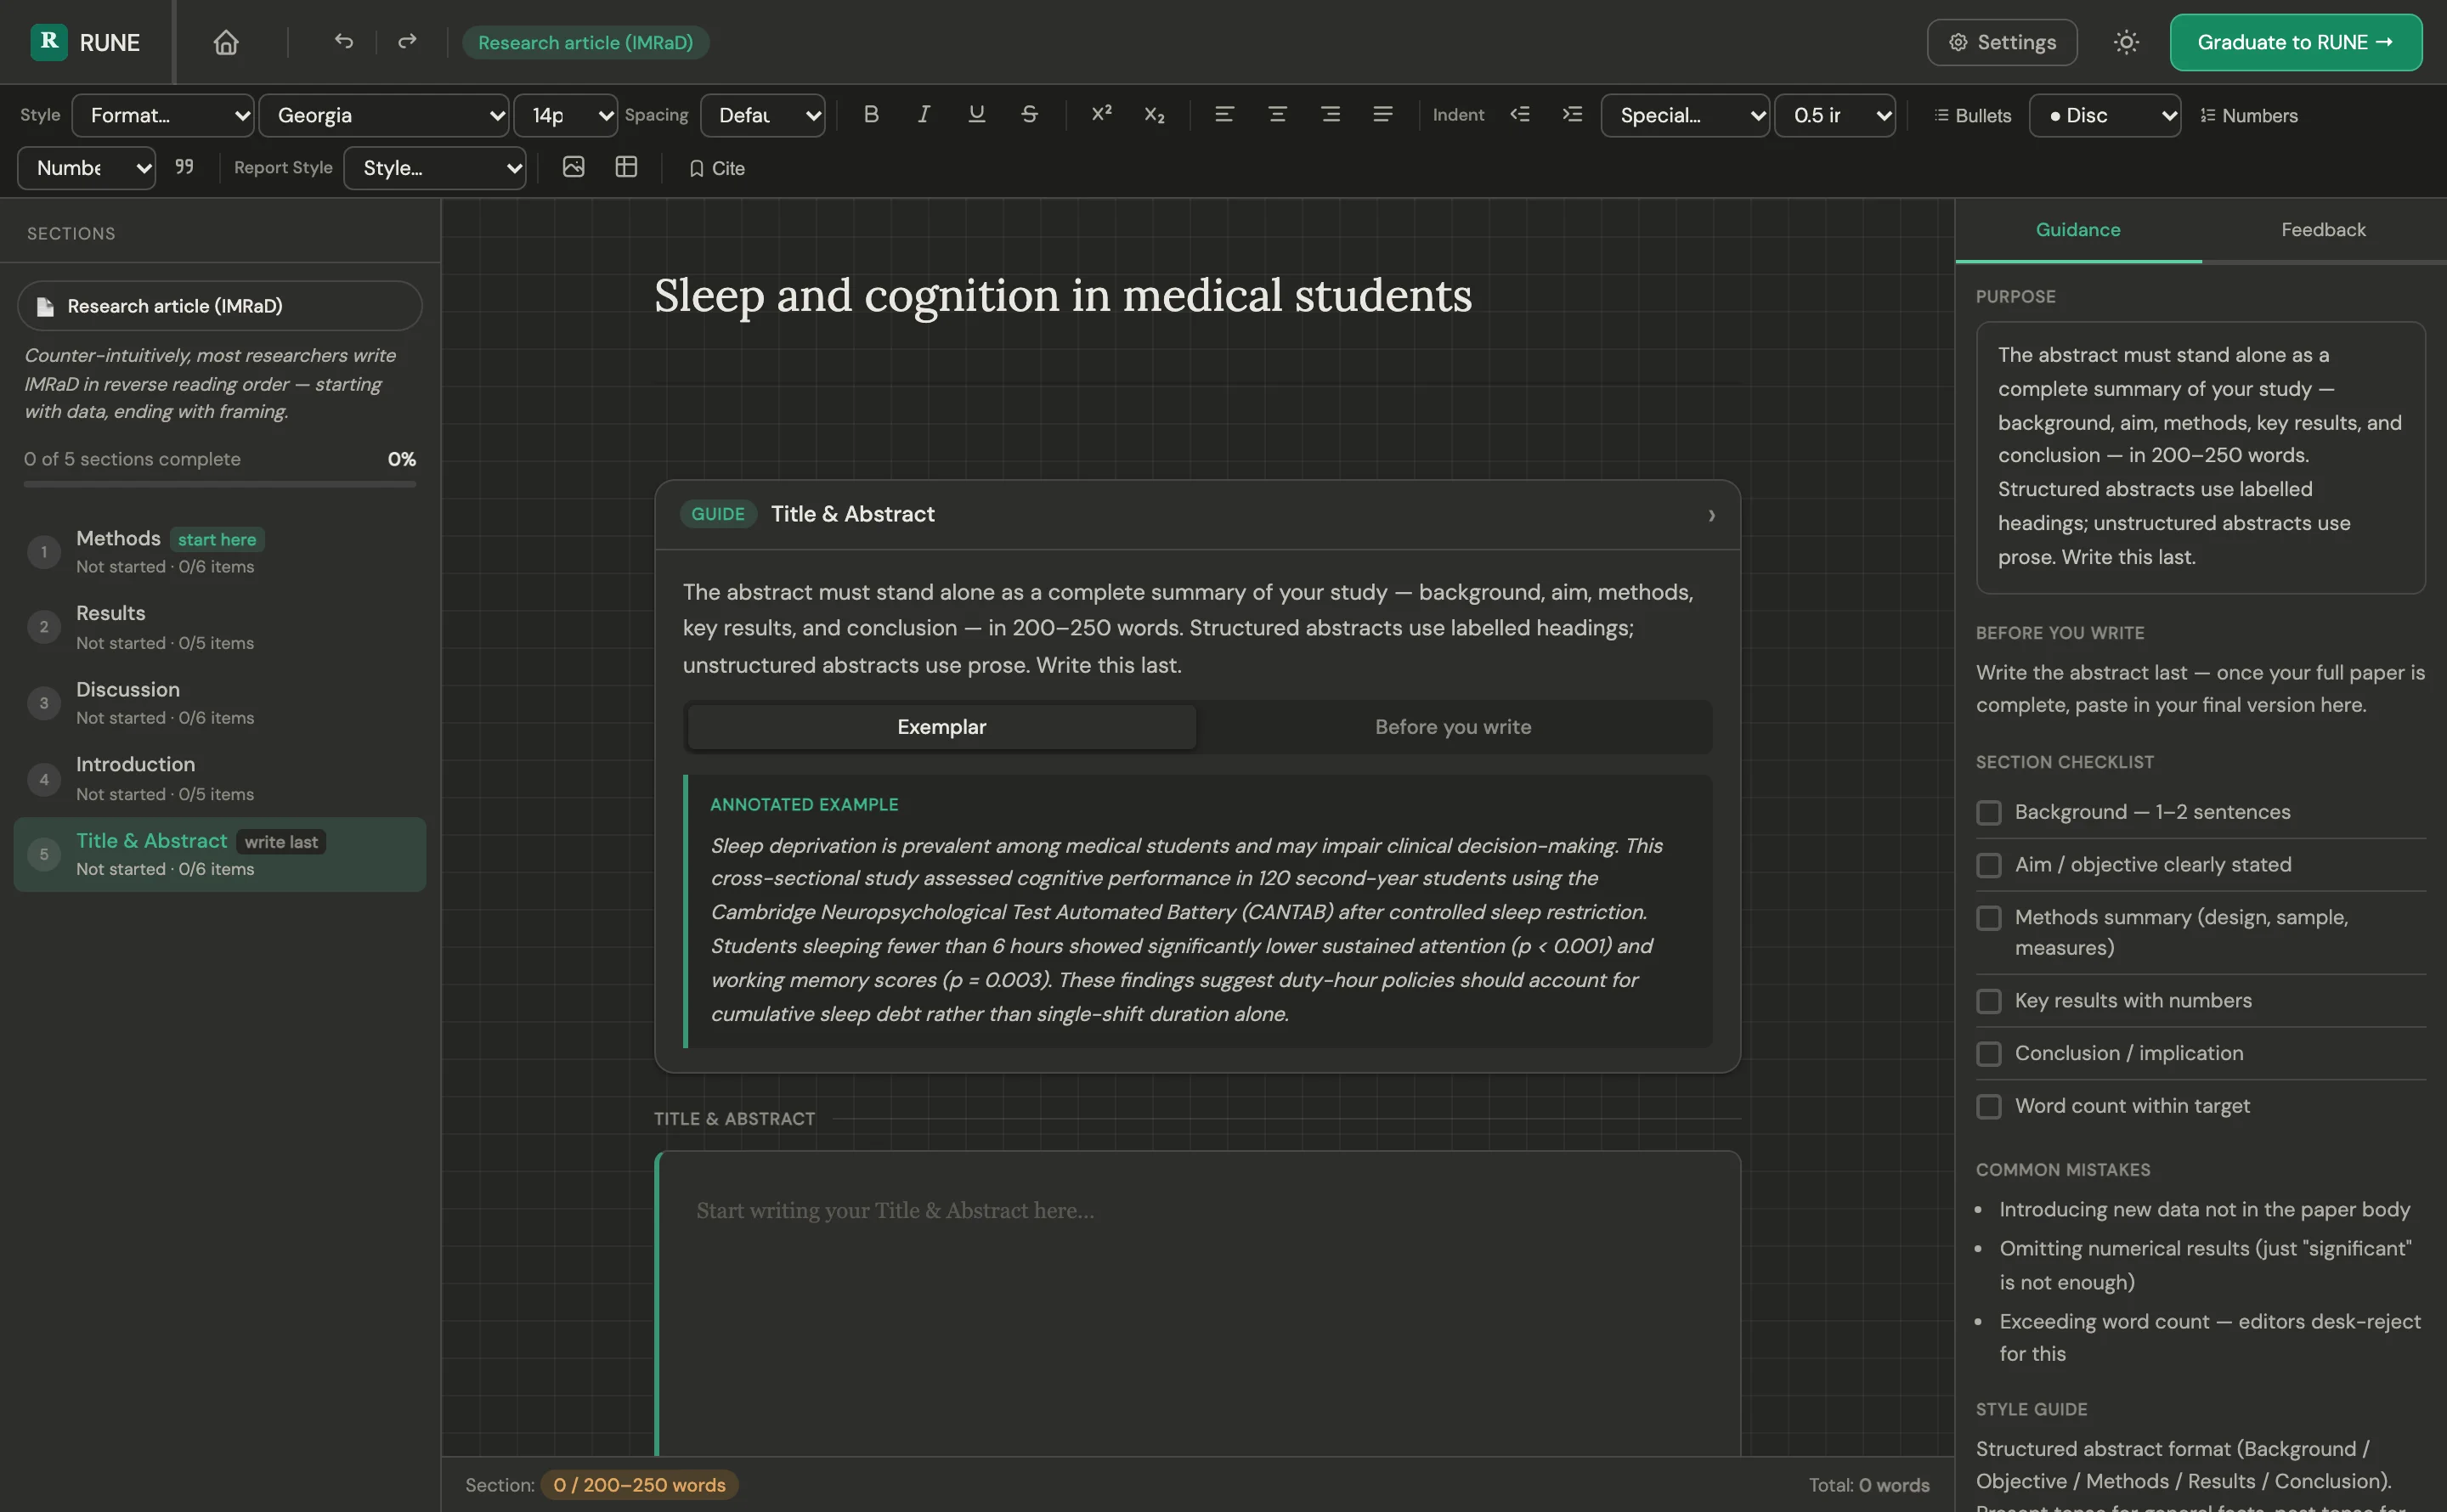Image resolution: width=2447 pixels, height=1512 pixels.
Task: Check Key results with numbers
Action: 1989,1001
